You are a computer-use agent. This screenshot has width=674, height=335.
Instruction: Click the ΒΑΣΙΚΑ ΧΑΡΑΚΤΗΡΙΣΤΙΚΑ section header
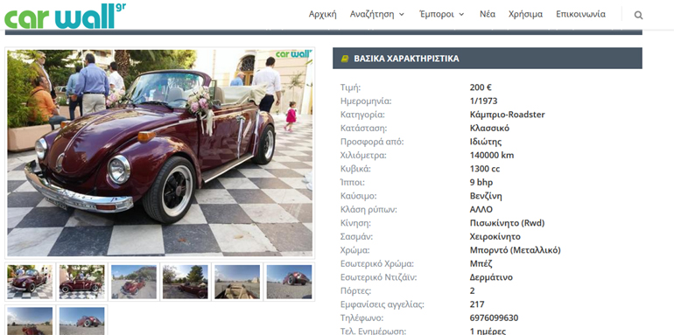(488, 59)
